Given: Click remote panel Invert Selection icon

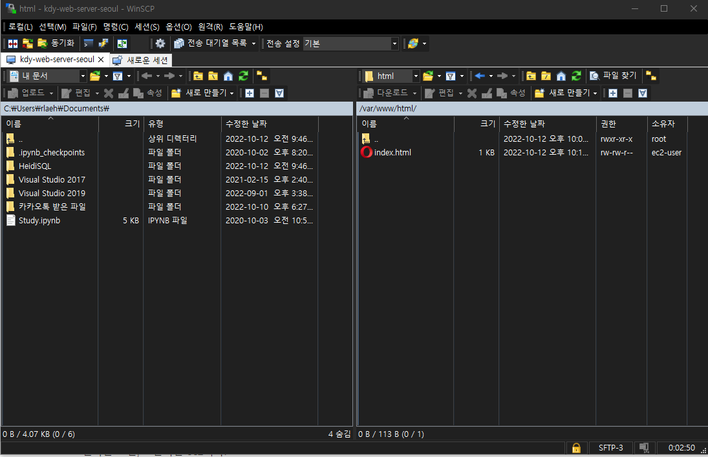Looking at the screenshot, I should (643, 93).
